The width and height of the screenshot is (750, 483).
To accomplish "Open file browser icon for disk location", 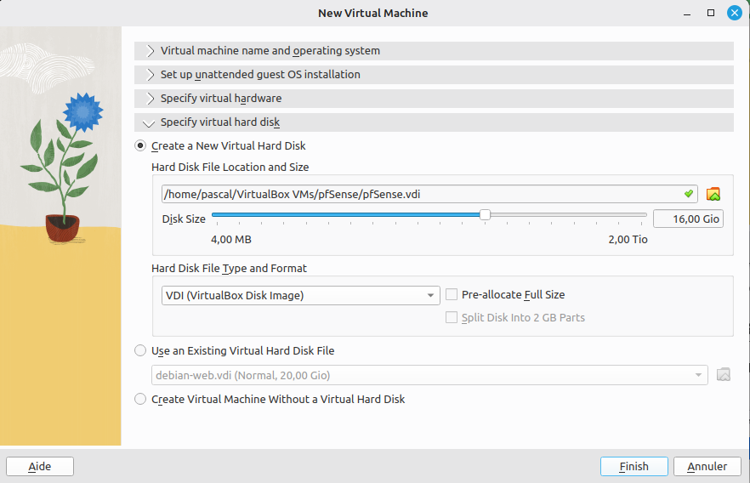I will coord(713,194).
